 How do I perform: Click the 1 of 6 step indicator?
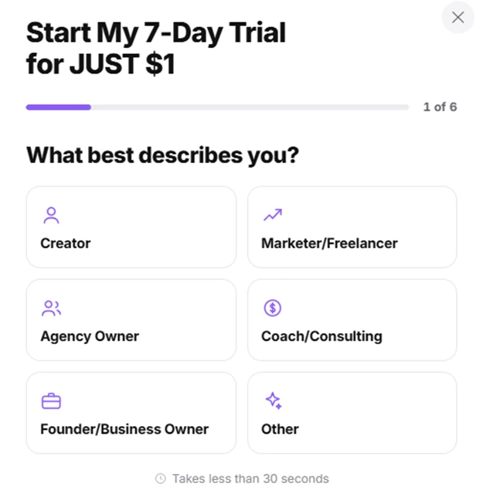(440, 107)
